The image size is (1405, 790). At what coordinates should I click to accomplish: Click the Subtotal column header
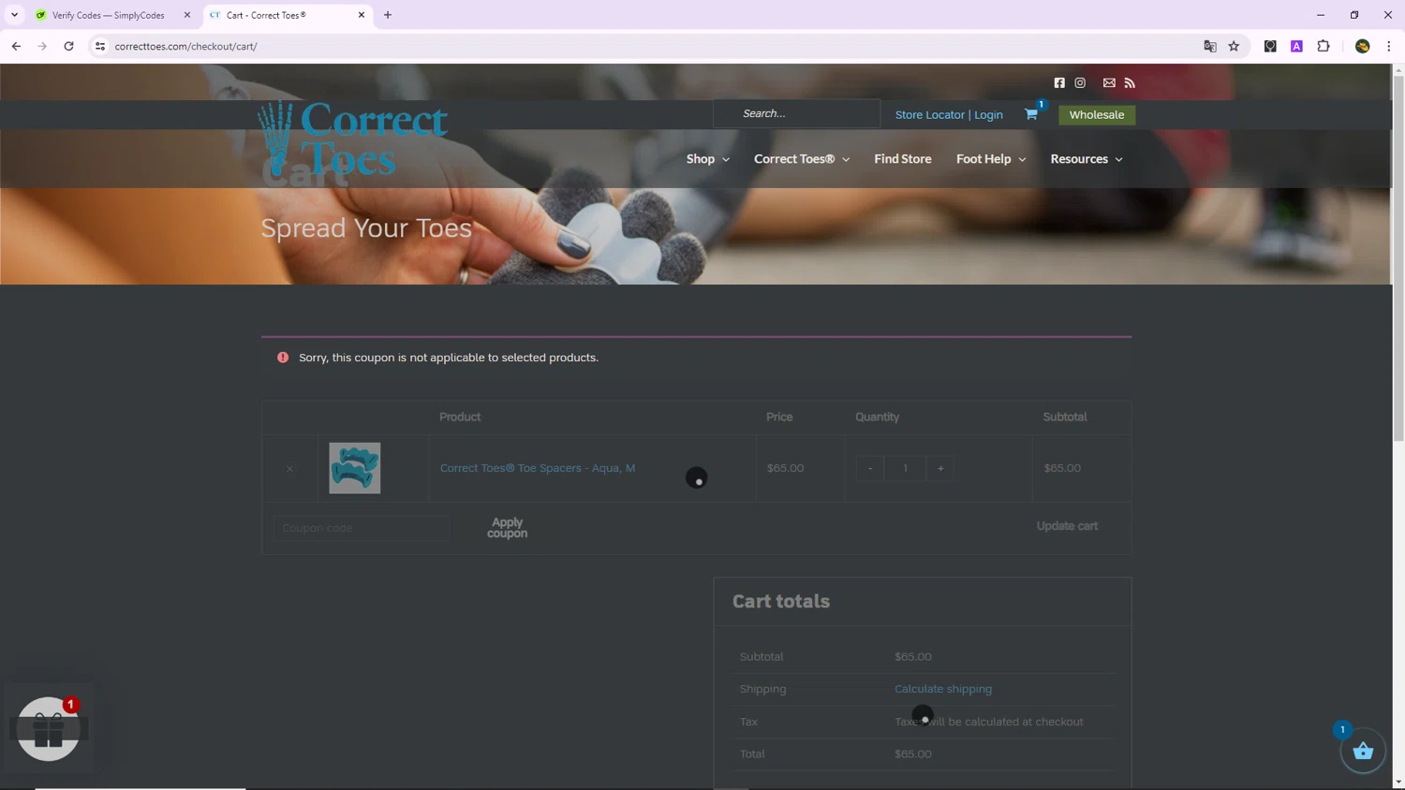(1065, 417)
